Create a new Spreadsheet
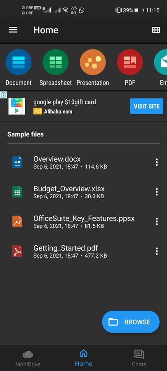 (56, 62)
